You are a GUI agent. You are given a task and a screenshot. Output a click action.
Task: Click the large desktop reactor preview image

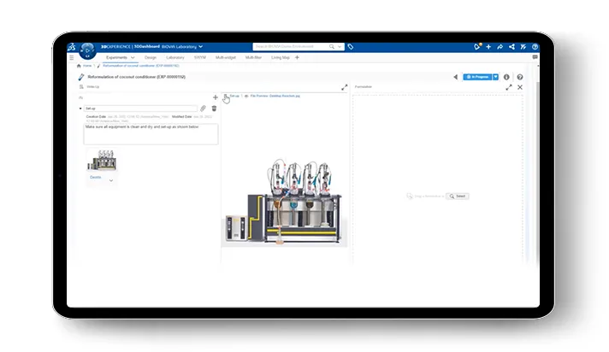tap(284, 201)
